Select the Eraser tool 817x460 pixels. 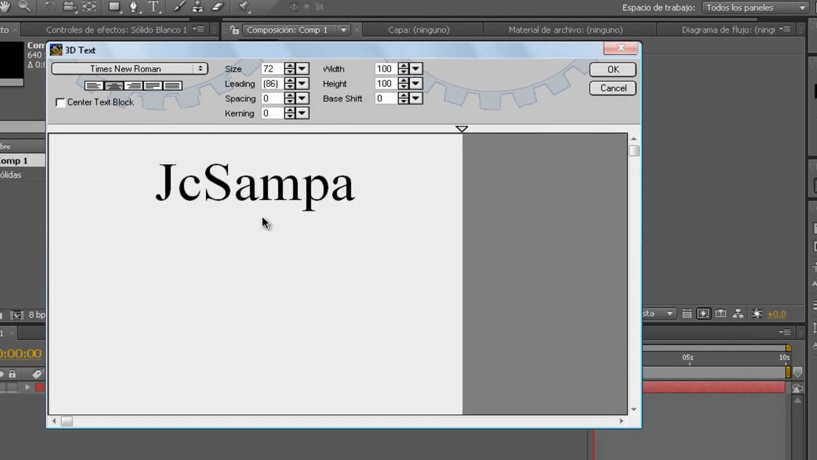tap(217, 7)
